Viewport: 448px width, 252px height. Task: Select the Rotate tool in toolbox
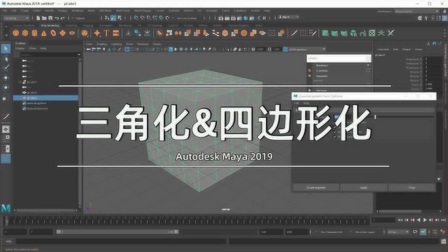coord(6,87)
